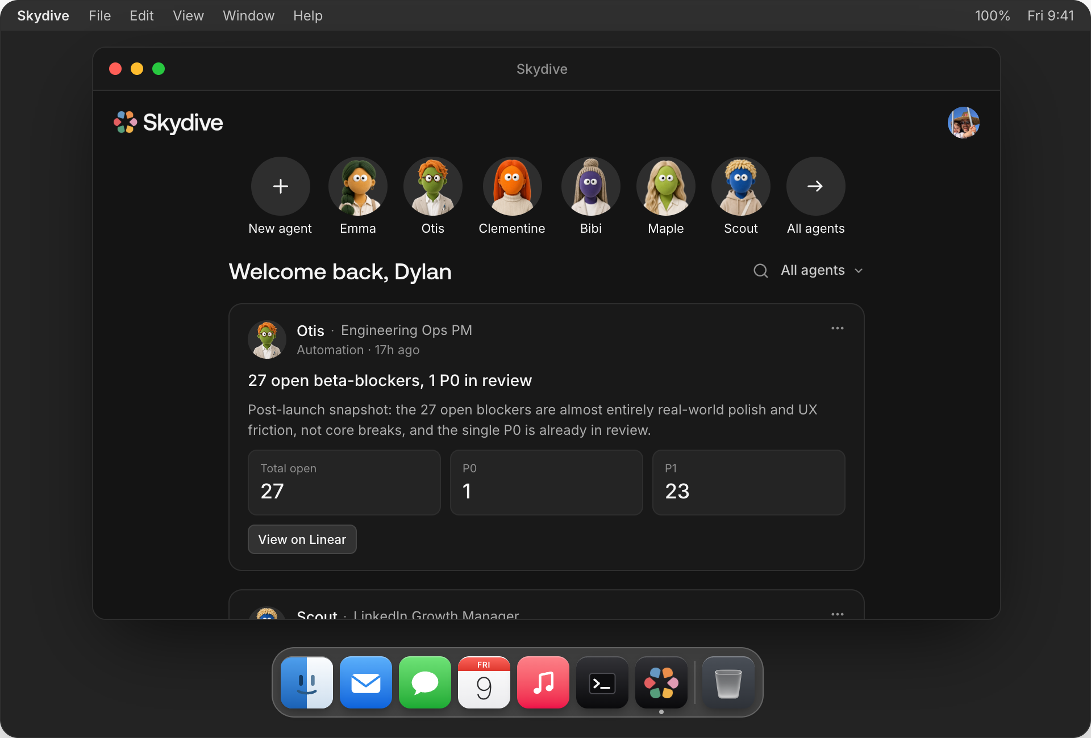Click the Engineering Ops PM role text
The height and width of the screenshot is (738, 1091).
[x=406, y=330]
